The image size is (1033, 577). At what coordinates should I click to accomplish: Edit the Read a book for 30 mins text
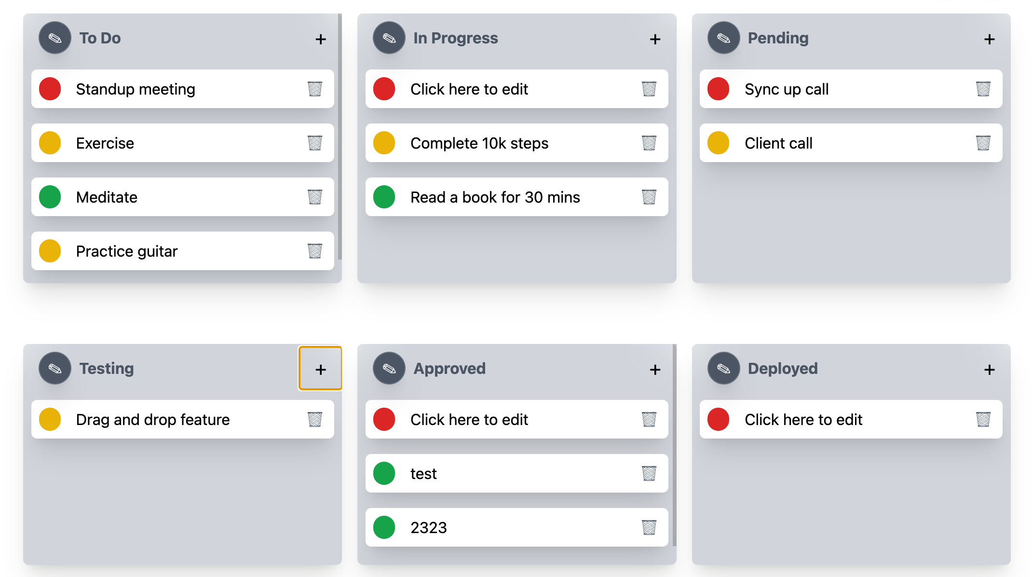495,197
